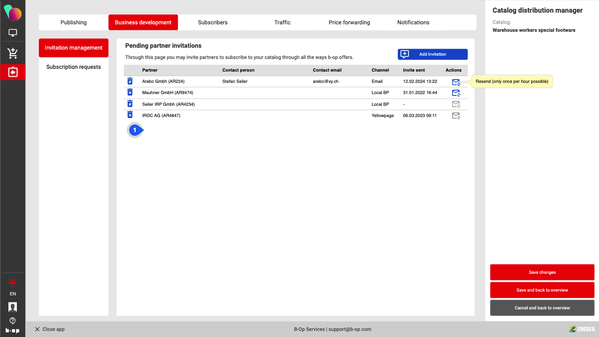Viewport: 599px width, 337px height.
Task: Click Cancel and back to overview
Action: click(542, 308)
